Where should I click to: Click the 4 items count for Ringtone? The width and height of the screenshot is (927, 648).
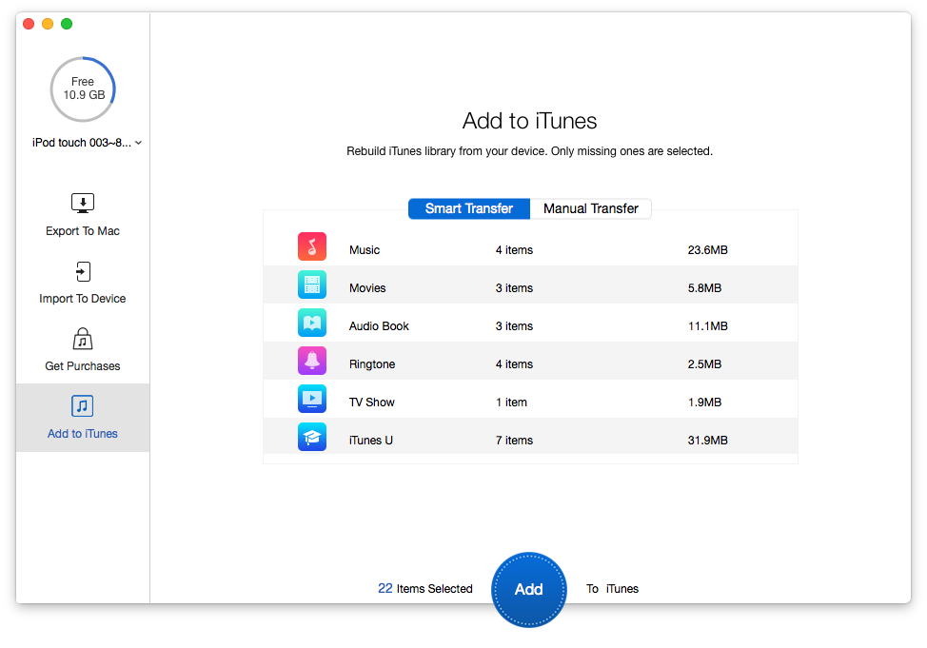point(514,364)
